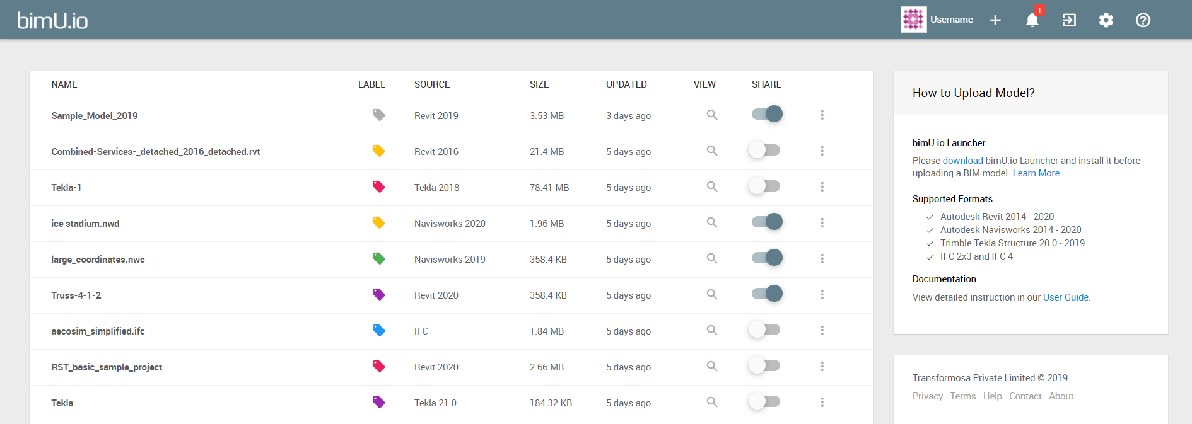View Sample_Model_2019 with its magnifier icon
Image resolution: width=1192 pixels, height=424 pixels.
click(x=712, y=115)
